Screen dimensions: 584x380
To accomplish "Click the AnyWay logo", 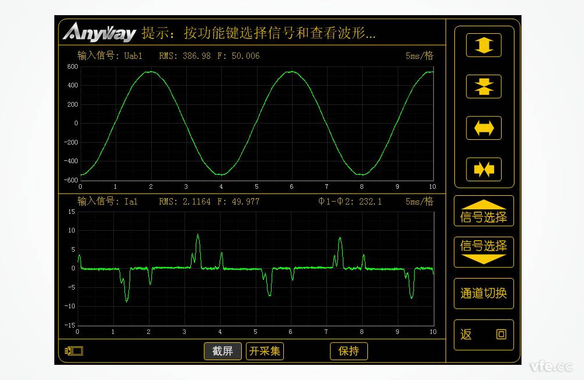I will 98,32.
